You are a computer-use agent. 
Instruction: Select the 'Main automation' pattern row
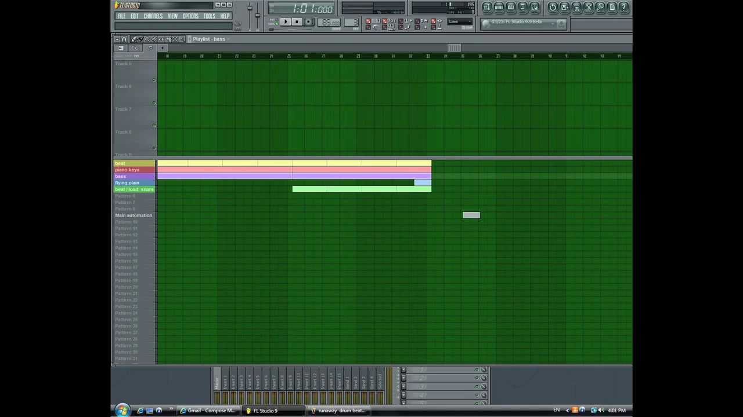(x=134, y=215)
